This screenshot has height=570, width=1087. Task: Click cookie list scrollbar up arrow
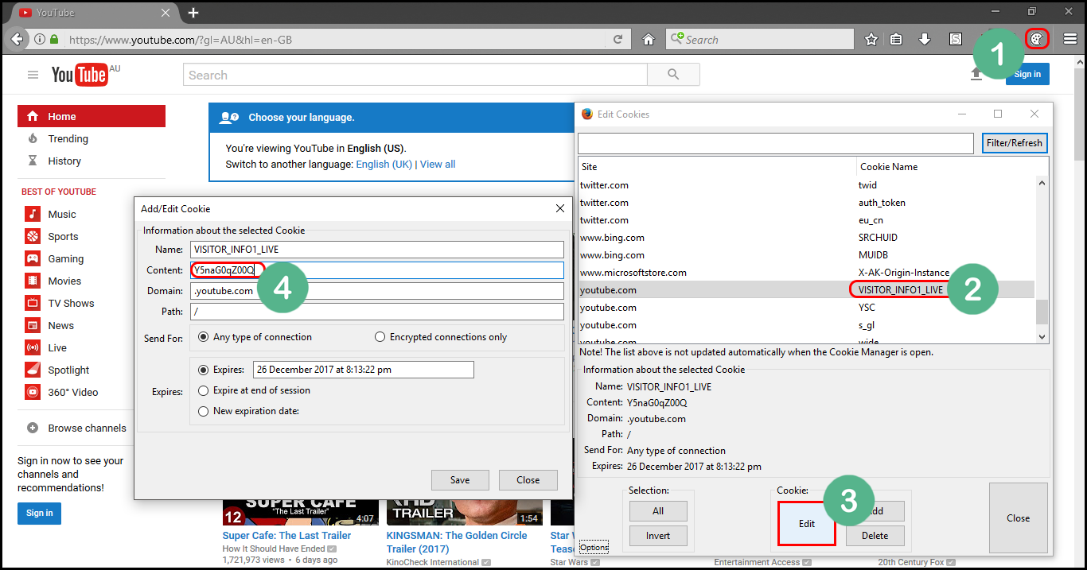(x=1042, y=183)
